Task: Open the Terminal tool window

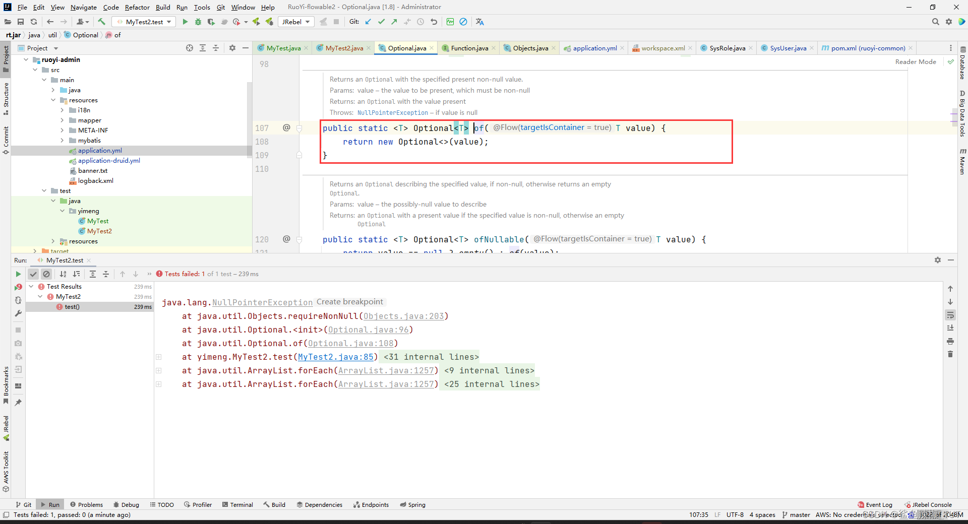Action: click(x=237, y=504)
